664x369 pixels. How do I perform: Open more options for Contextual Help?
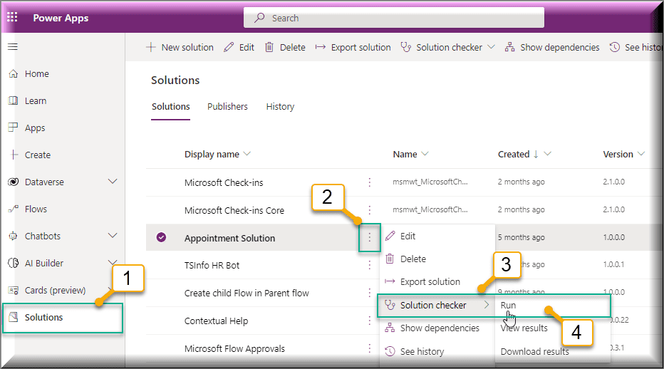click(x=369, y=321)
